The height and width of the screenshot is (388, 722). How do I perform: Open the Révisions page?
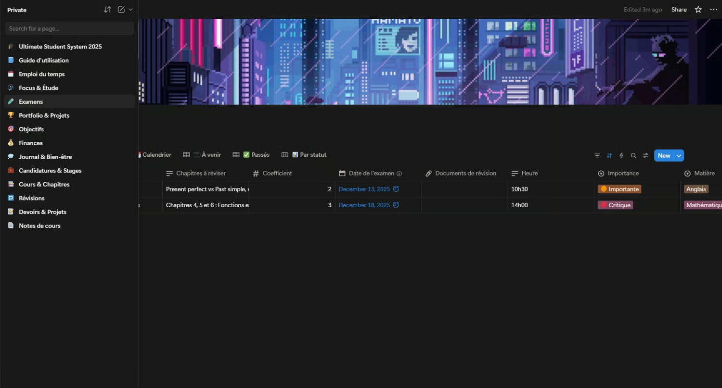pyautogui.click(x=69, y=198)
